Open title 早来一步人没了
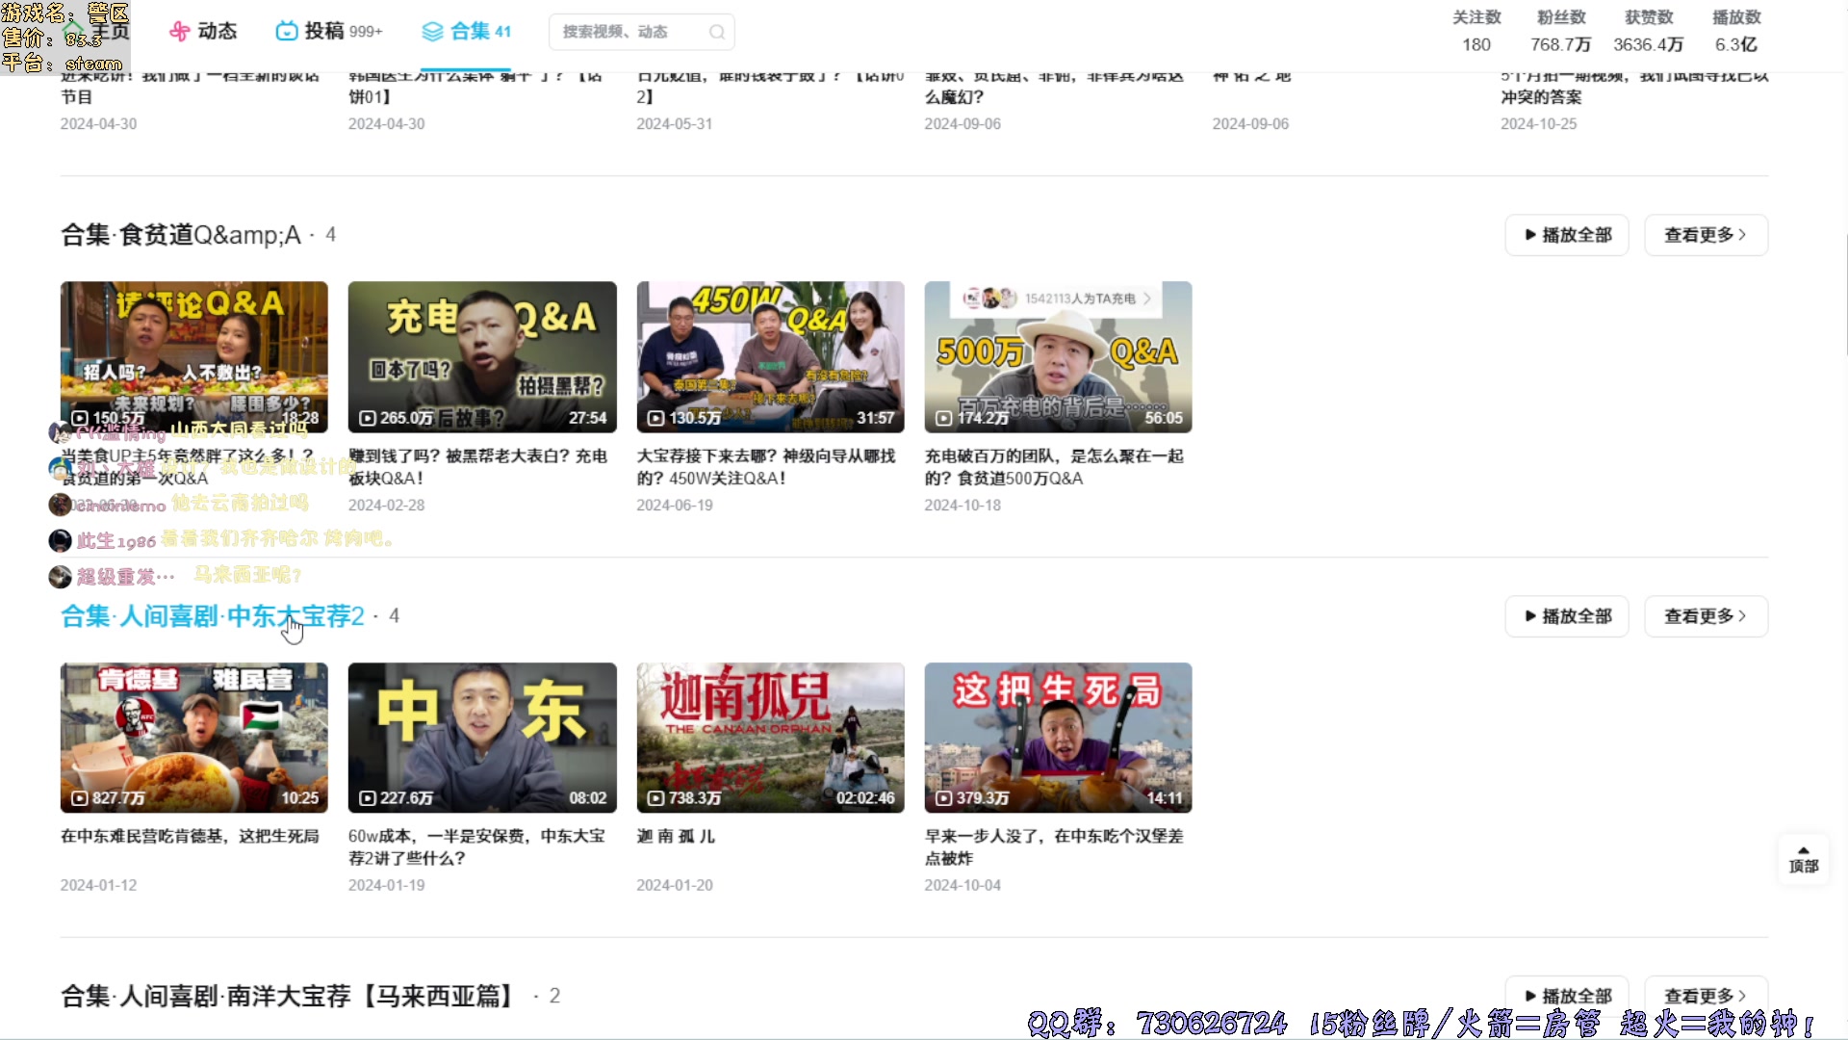This screenshot has height=1040, width=1848. tap(1054, 847)
